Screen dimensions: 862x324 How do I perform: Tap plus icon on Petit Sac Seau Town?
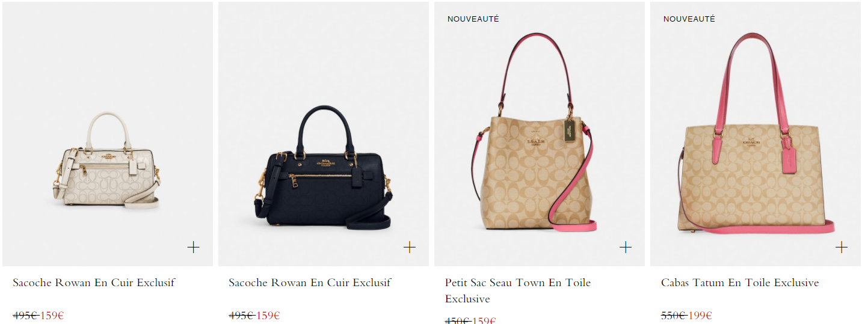626,247
